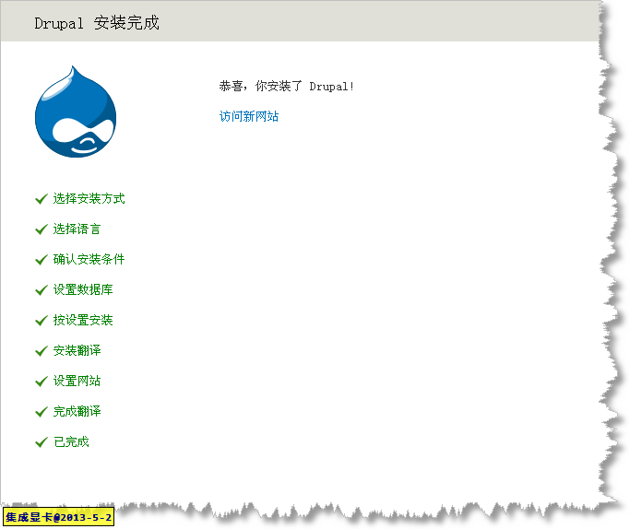The image size is (629, 529).
Task: Click the Drupal drop logo
Action: click(76, 112)
